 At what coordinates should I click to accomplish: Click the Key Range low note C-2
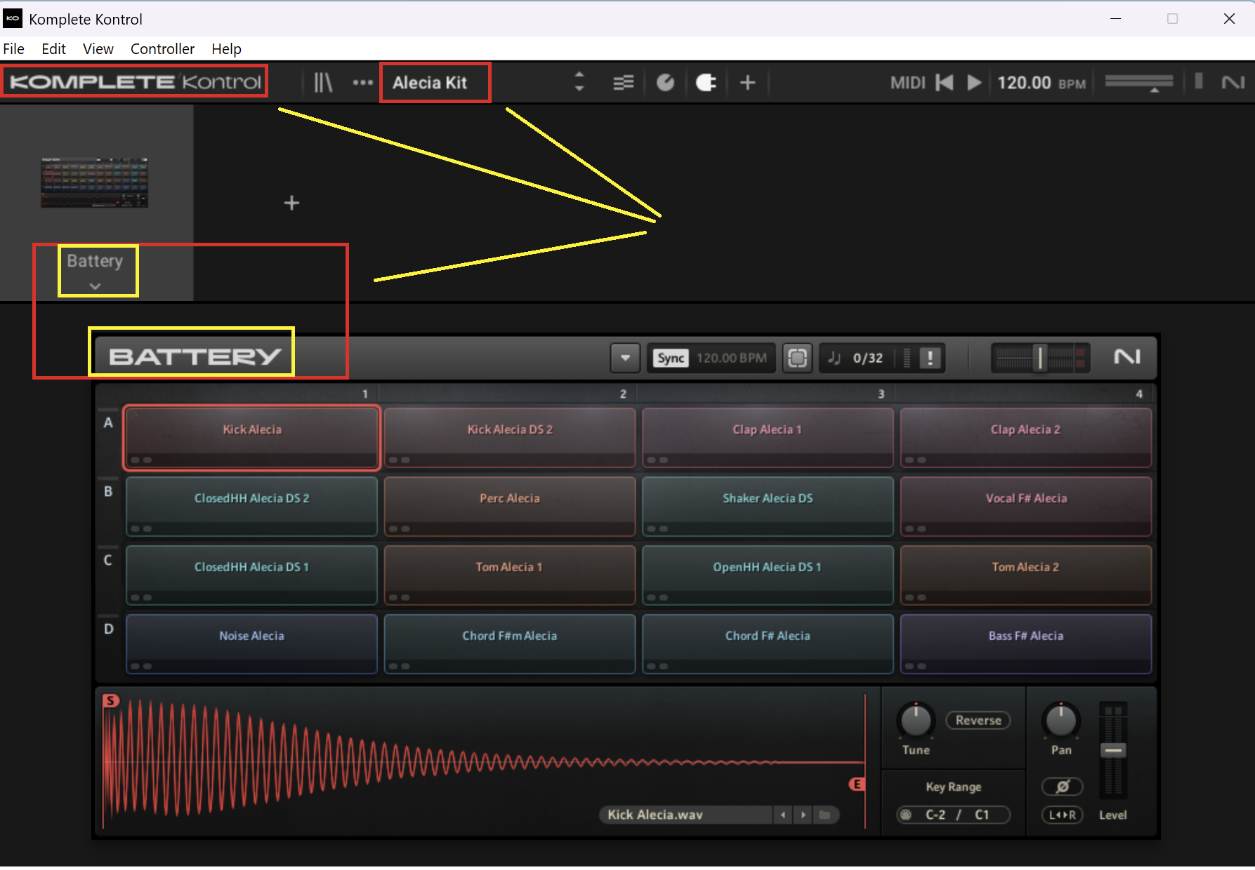935,815
